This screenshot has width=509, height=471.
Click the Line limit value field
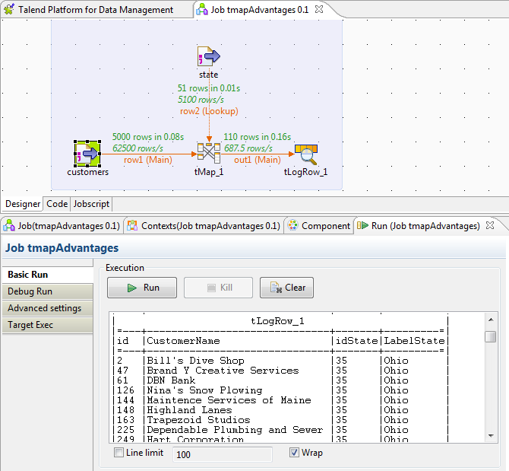[x=223, y=454]
